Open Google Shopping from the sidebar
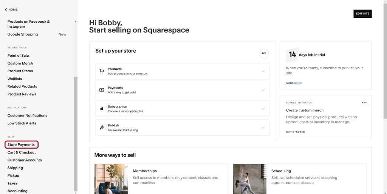Viewport: 387px width, 194px height. [23, 34]
